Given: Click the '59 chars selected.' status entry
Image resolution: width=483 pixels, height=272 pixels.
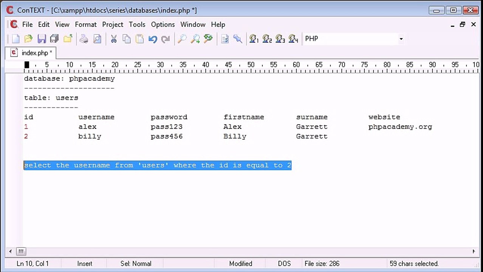Looking at the screenshot, I should coord(414,264).
